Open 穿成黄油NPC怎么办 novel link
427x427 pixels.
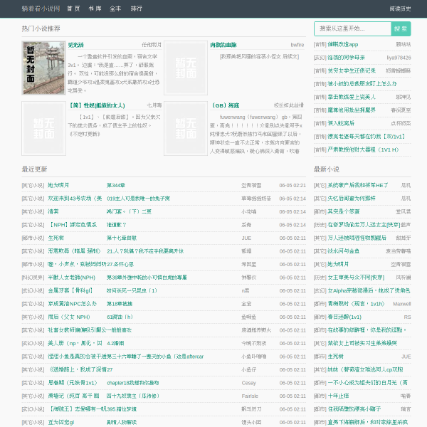click(73, 304)
